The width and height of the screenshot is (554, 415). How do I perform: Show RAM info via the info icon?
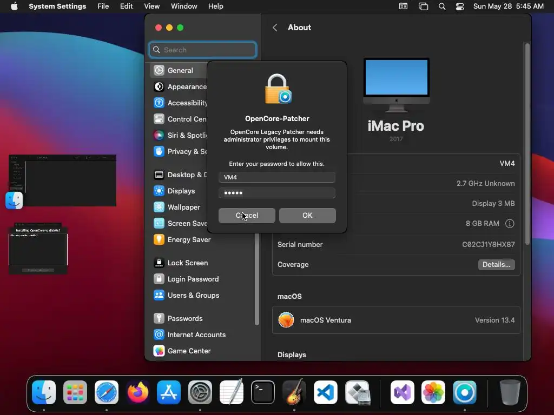pyautogui.click(x=510, y=223)
